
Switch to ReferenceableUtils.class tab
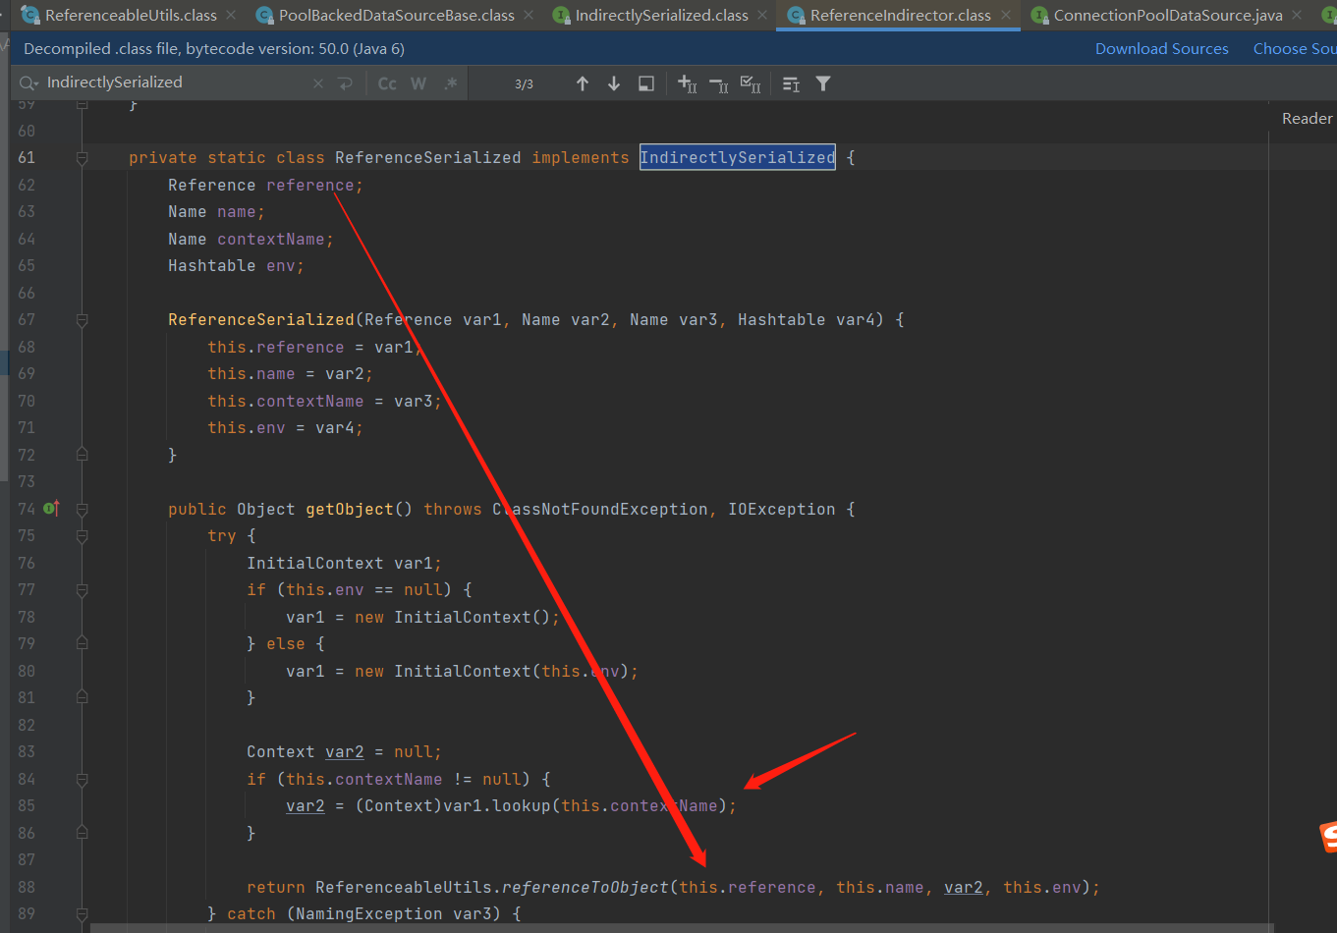coord(131,15)
